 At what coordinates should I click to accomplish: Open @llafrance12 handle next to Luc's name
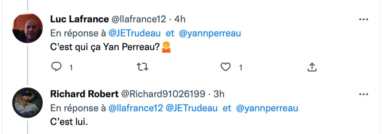coord(139,19)
